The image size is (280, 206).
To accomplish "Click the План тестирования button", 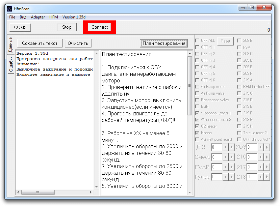I will coord(164,43).
